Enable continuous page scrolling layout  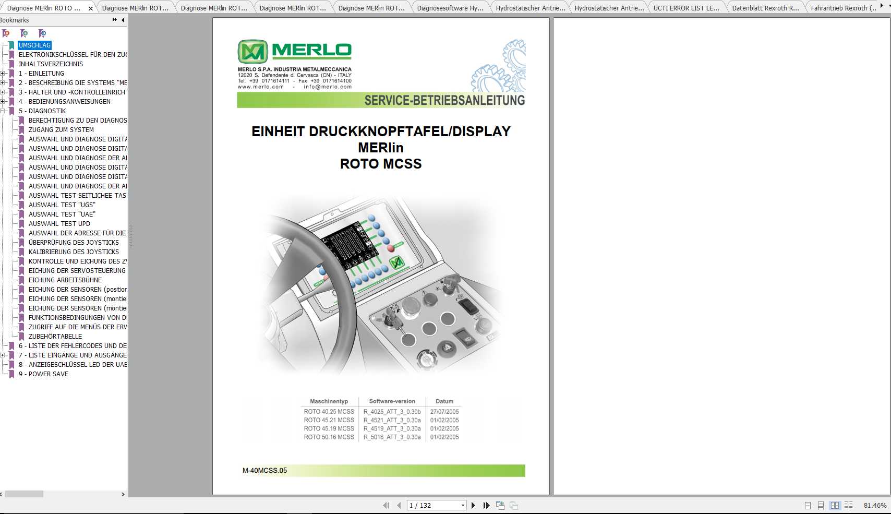(821, 505)
